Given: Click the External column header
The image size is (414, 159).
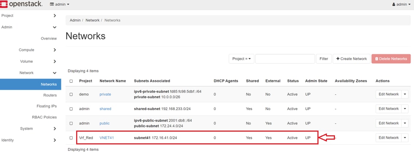Looking at the screenshot, I should pos(273,81).
